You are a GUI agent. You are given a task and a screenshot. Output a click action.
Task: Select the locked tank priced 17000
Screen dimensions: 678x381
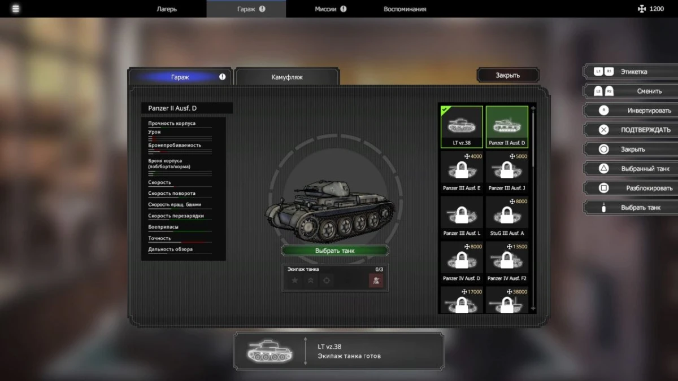462,300
